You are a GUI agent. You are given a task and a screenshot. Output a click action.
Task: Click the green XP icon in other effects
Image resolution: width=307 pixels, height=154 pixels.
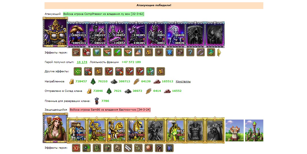click(x=78, y=71)
